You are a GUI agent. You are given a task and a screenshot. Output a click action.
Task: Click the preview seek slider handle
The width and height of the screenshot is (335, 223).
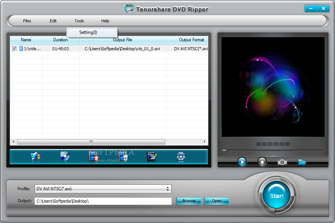(x=224, y=151)
